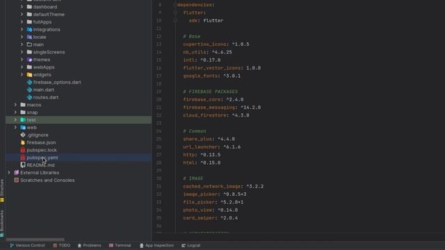This screenshot has width=445, height=250.
Task: Open the Version Control tool window
Action: pos(27,245)
